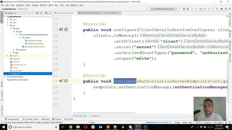Click the Windows search box
This screenshot has width=232, height=130.
tap(33, 127)
